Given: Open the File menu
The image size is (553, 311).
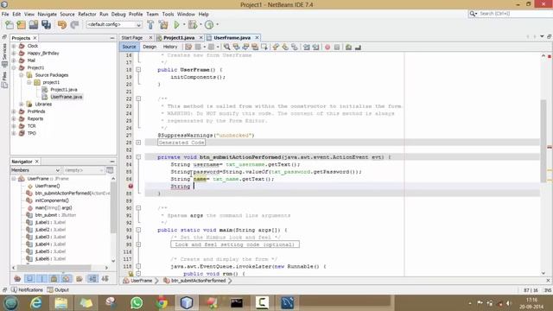Looking at the screenshot, I should click(x=5, y=14).
